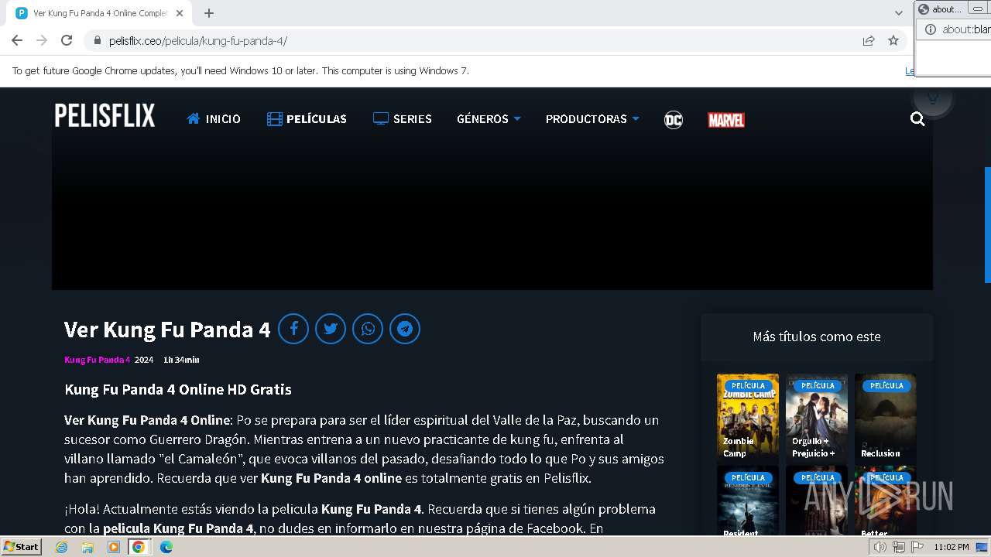Image resolution: width=991 pixels, height=557 pixels.
Task: Open the Orgullo + Prejuicio thumbnail
Action: click(817, 418)
